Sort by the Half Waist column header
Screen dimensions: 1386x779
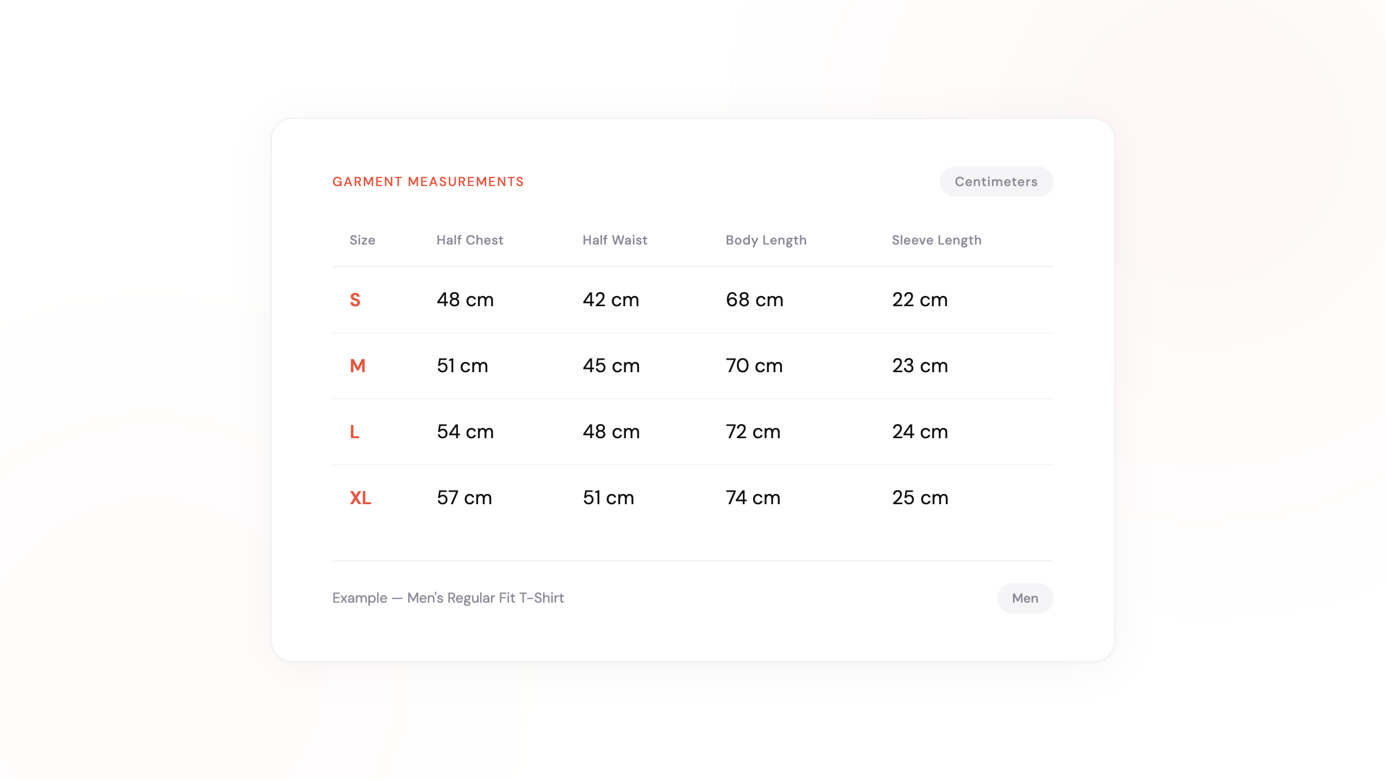[x=614, y=240]
